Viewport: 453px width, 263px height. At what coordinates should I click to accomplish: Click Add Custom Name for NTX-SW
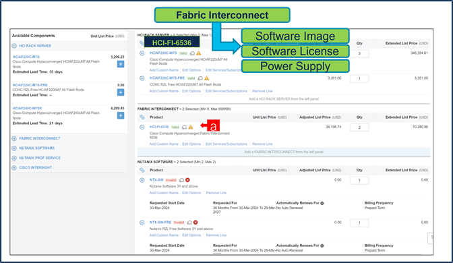point(164,193)
